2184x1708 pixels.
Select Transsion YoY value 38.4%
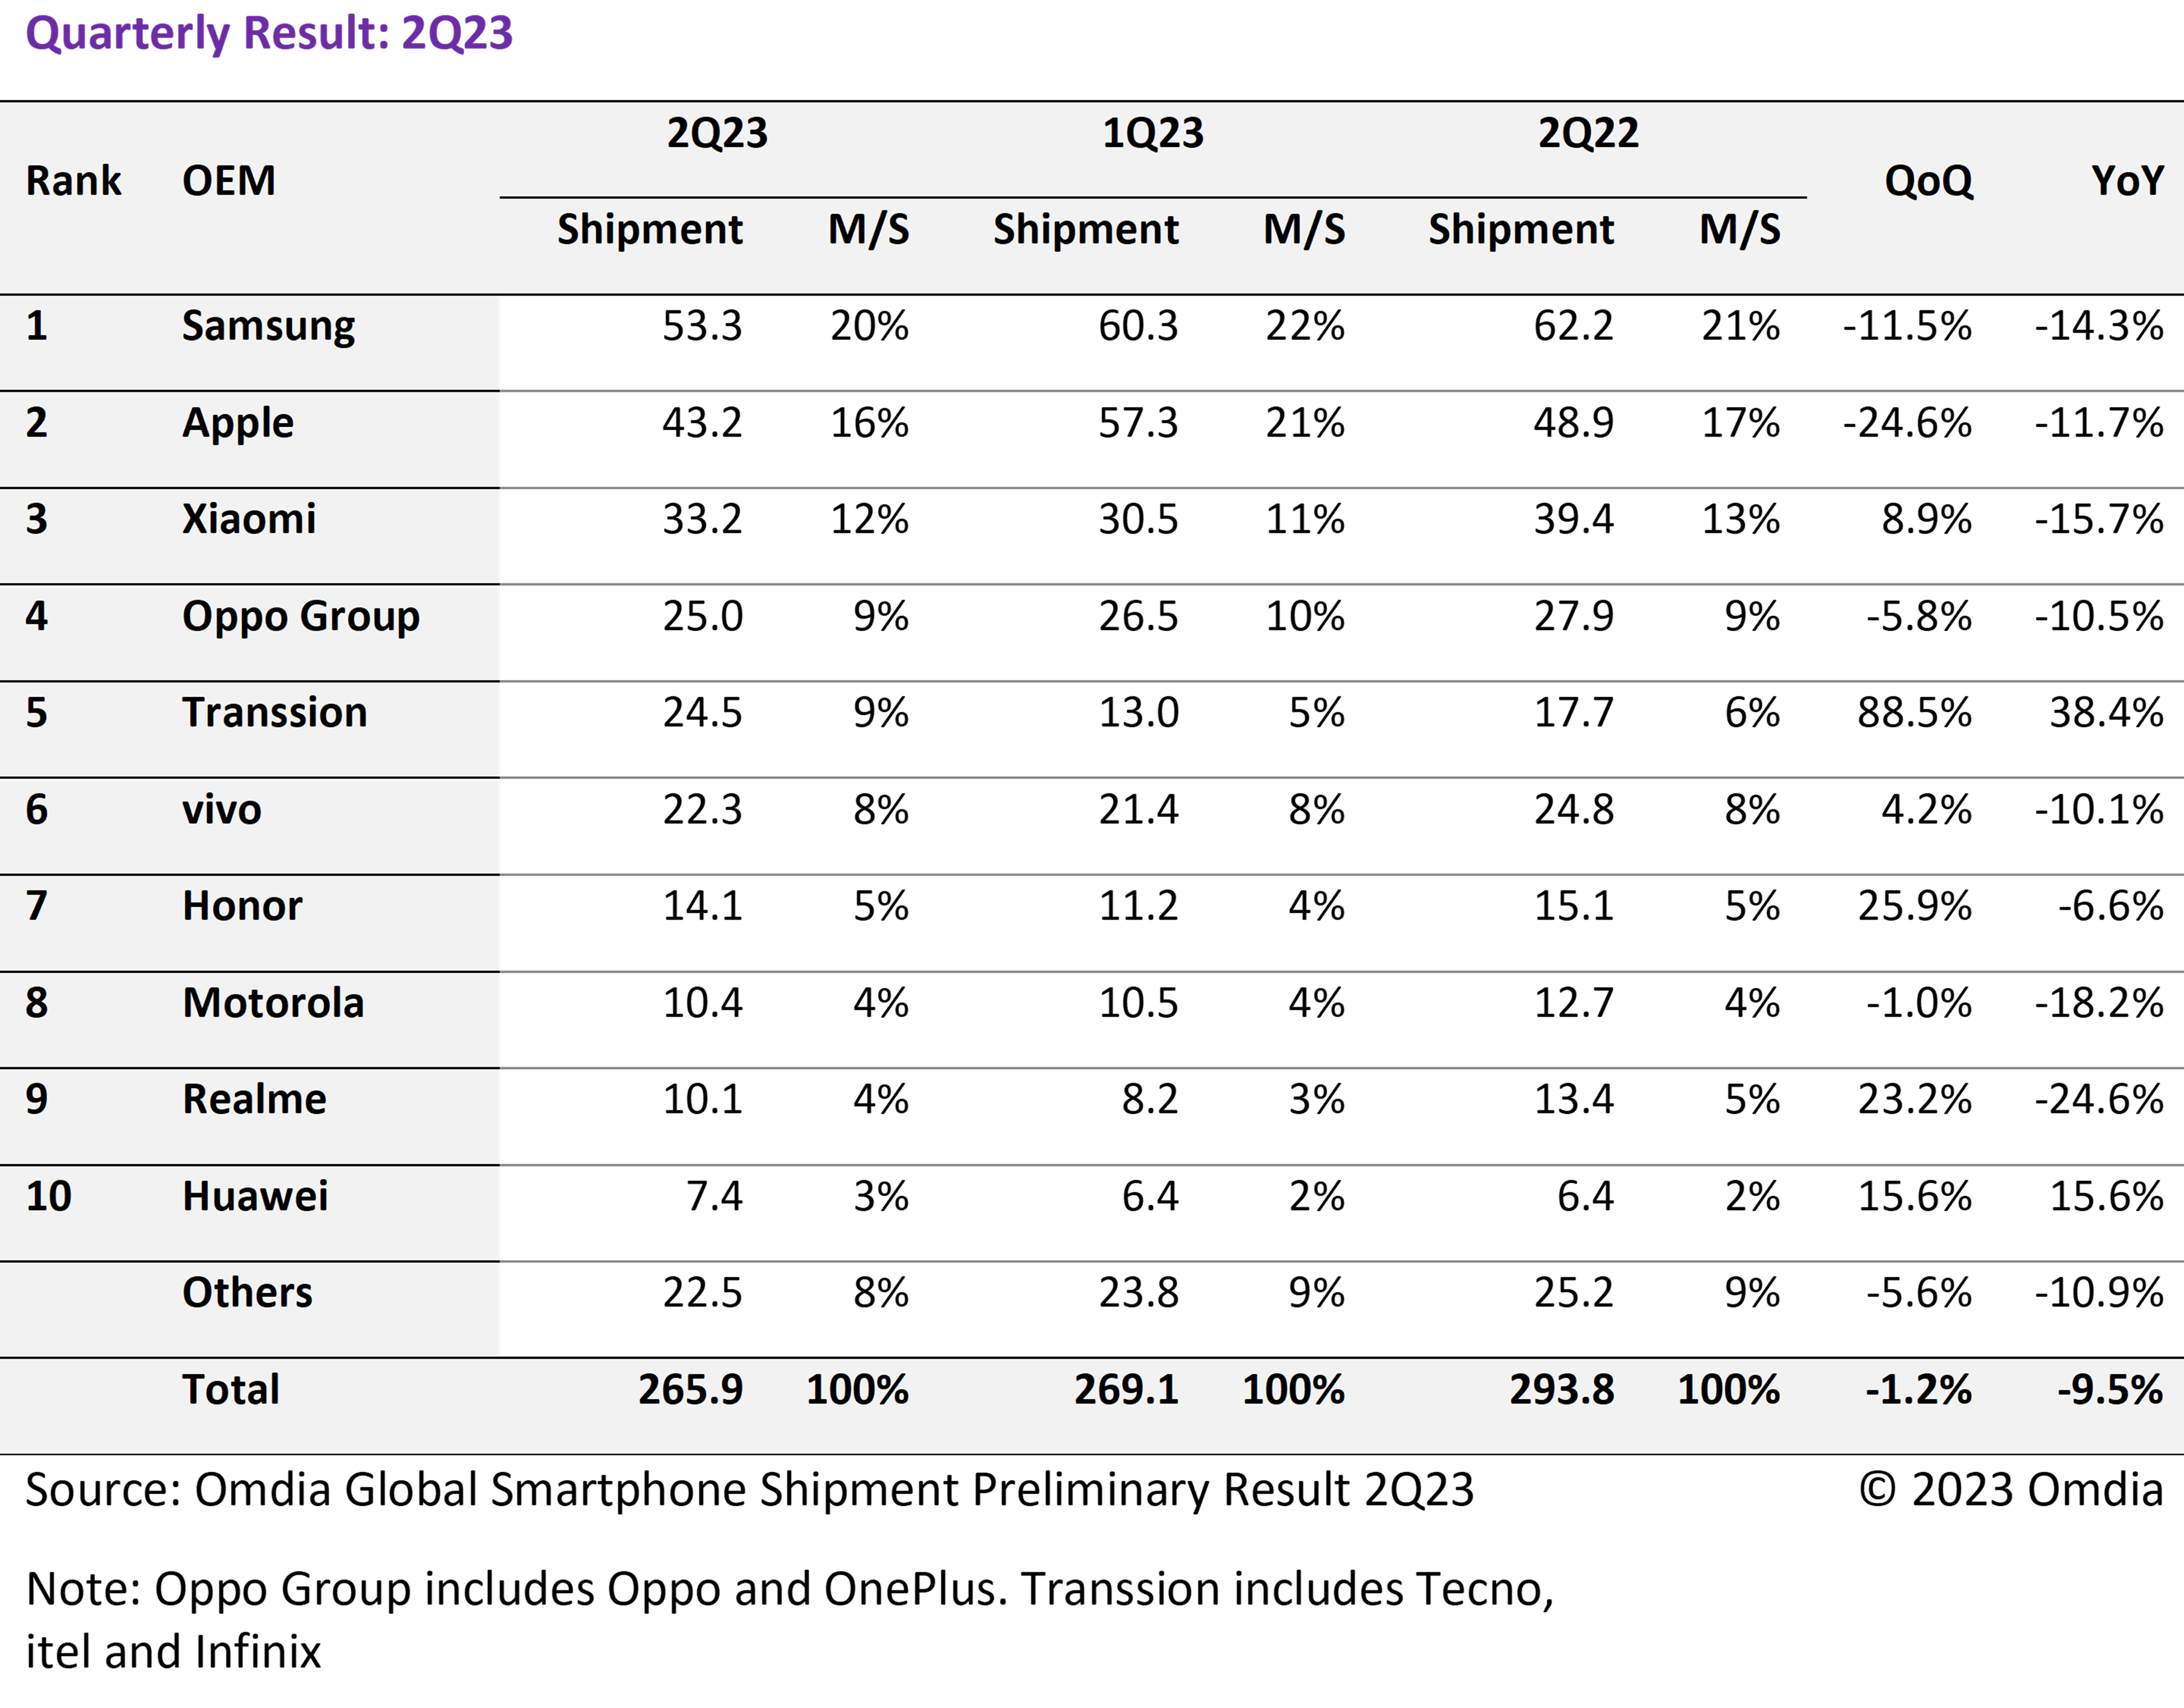pyautogui.click(x=2106, y=713)
